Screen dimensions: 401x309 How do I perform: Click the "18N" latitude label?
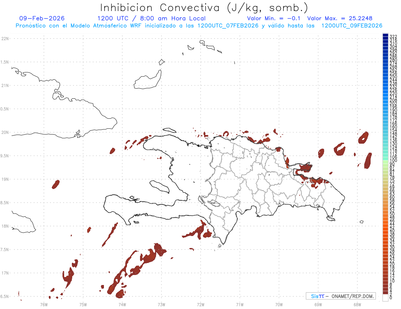point(5,226)
